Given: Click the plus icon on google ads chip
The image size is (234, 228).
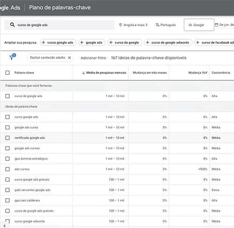Looking at the screenshot, I should point(82,43).
